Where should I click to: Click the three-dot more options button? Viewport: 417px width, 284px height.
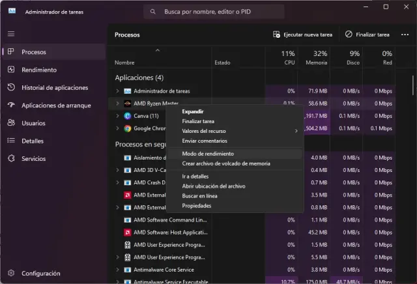click(405, 35)
